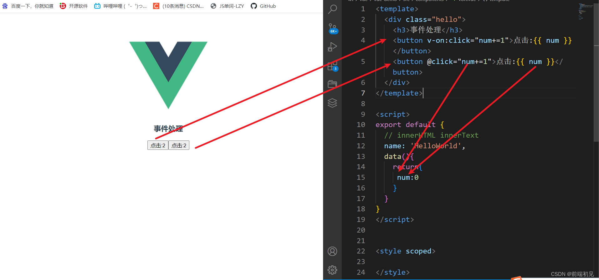
Task: Click the 事件处理 heading on the web page
Action: 168,129
